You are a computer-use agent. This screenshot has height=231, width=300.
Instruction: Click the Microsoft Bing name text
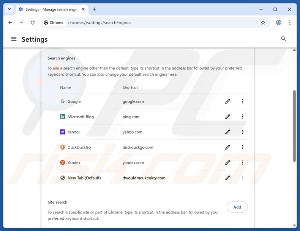click(81, 117)
